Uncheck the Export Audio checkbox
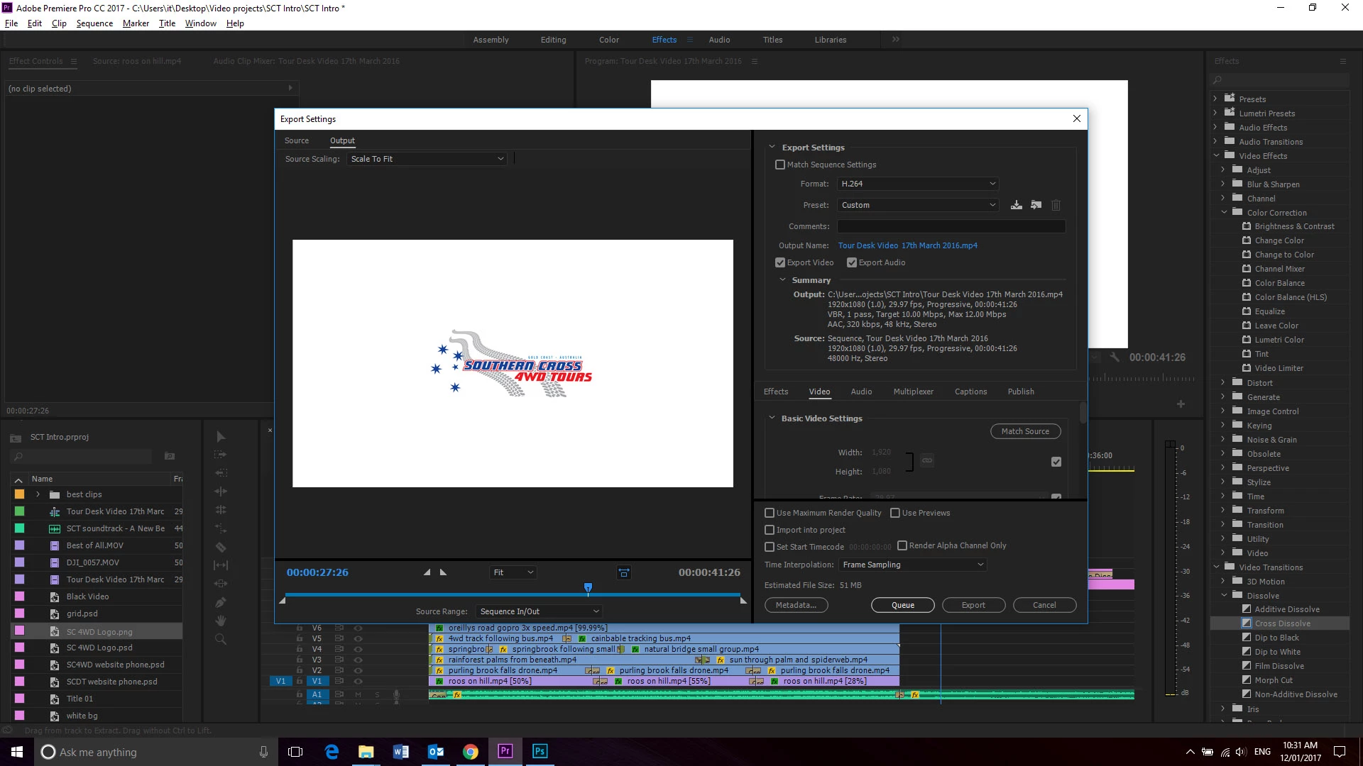Viewport: 1363px width, 766px height. pos(852,262)
